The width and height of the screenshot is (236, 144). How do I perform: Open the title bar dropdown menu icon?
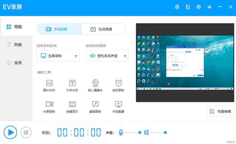click(x=209, y=7)
